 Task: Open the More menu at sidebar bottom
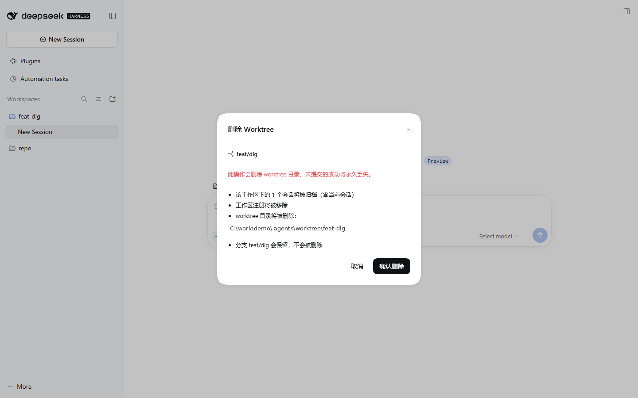point(20,387)
